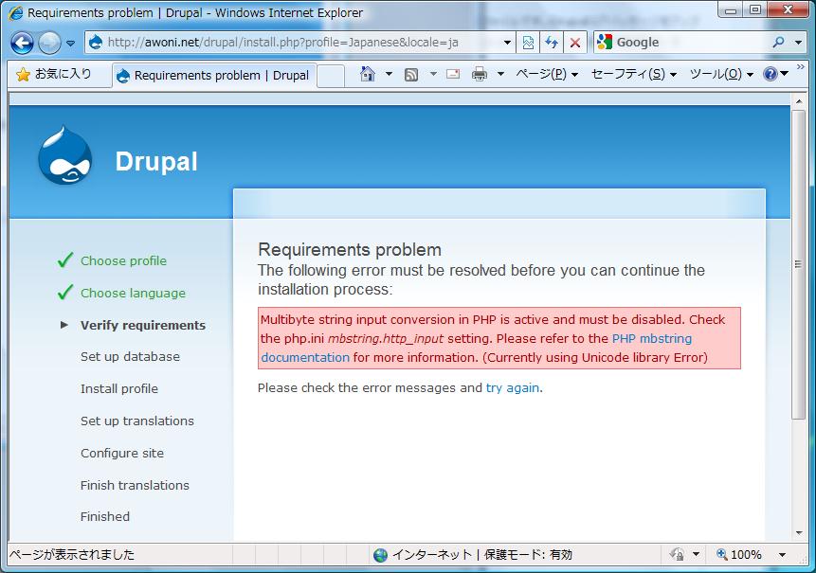Screen dimensions: 816x573
Task: Print the page with the printer icon
Action: 480,75
